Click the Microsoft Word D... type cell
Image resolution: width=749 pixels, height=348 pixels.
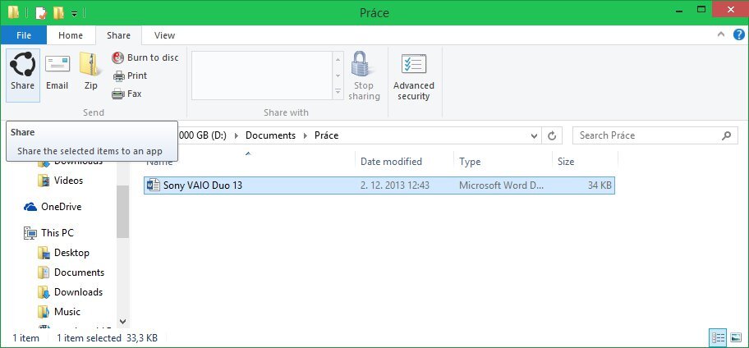pos(501,185)
